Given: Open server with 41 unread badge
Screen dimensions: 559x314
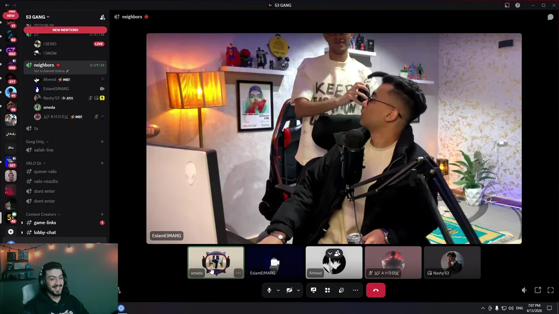Looking at the screenshot, I should (11, 92).
